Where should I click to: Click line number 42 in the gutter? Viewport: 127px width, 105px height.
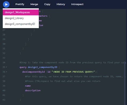(x=4, y=100)
